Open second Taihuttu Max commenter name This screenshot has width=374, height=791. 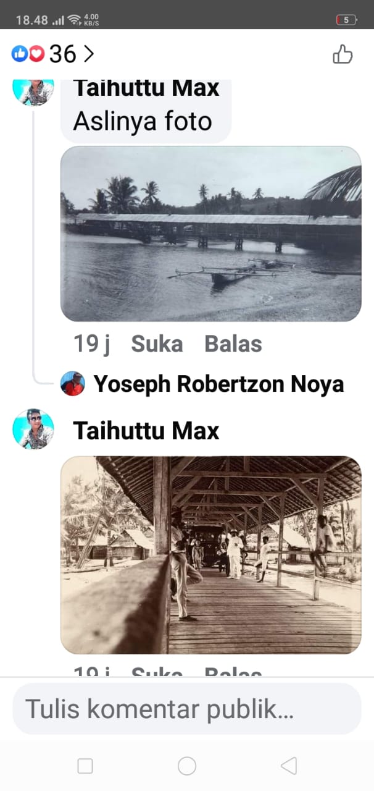[146, 431]
